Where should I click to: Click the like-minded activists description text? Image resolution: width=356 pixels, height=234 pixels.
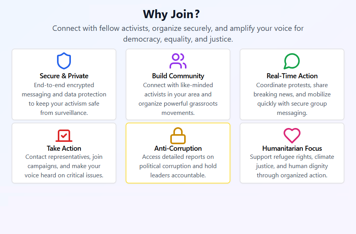[178, 99]
